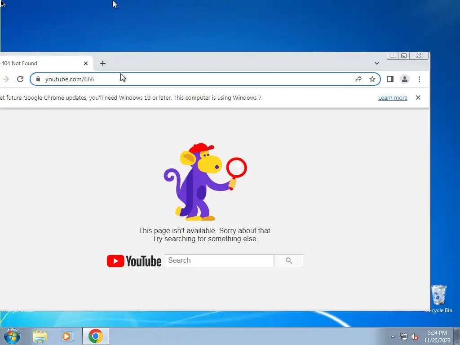Open a new tab with the plus button
The width and height of the screenshot is (460, 345).
click(103, 63)
